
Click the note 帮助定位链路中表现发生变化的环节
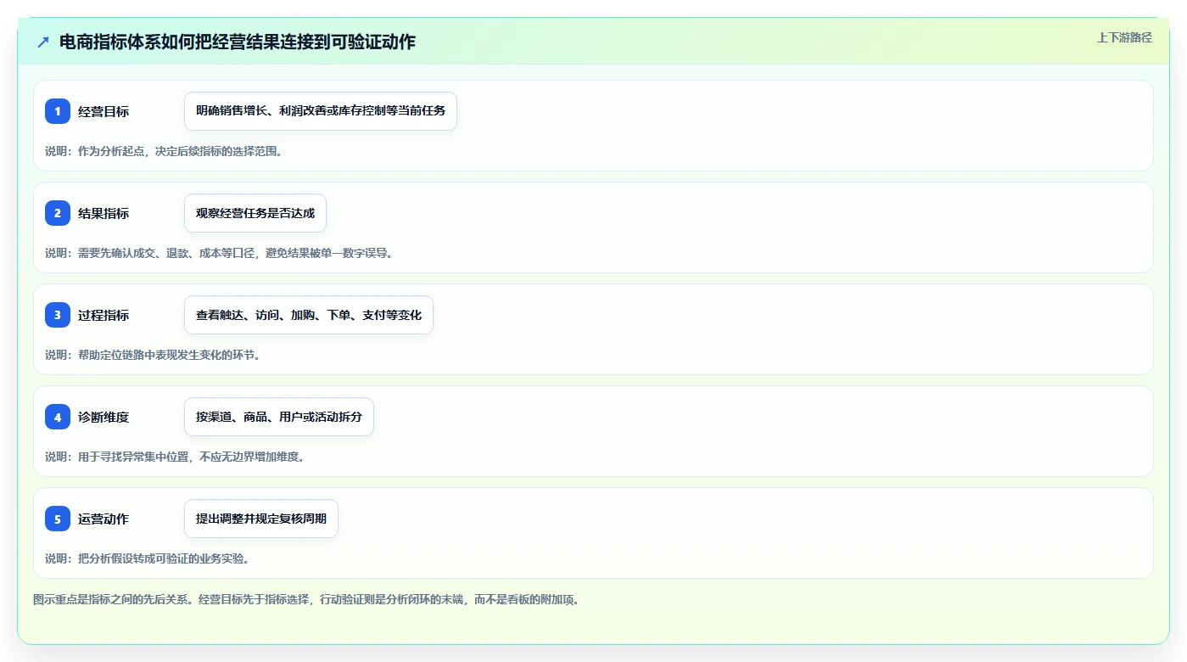[x=152, y=355]
